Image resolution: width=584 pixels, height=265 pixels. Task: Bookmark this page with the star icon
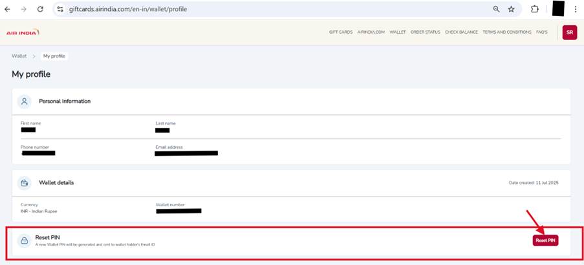point(511,9)
